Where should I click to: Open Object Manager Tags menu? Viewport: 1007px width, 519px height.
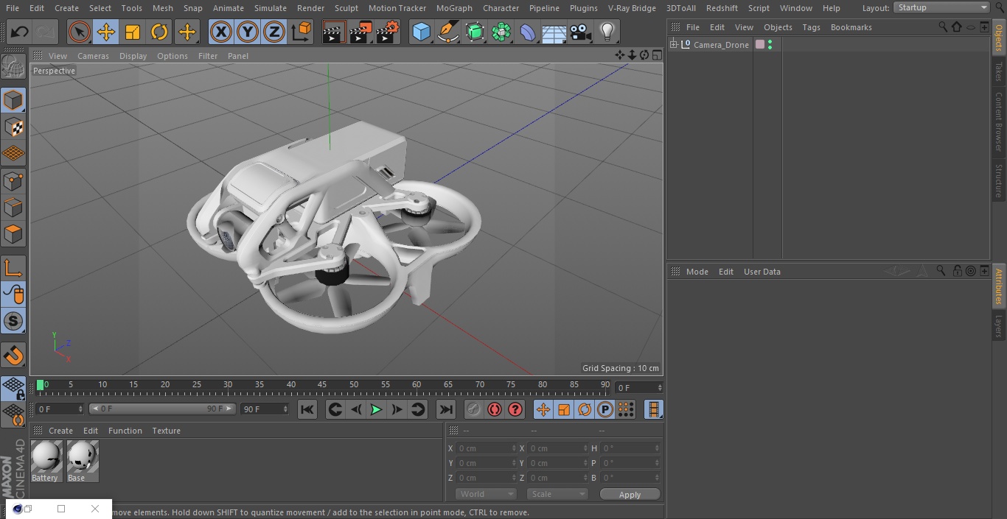pyautogui.click(x=811, y=27)
